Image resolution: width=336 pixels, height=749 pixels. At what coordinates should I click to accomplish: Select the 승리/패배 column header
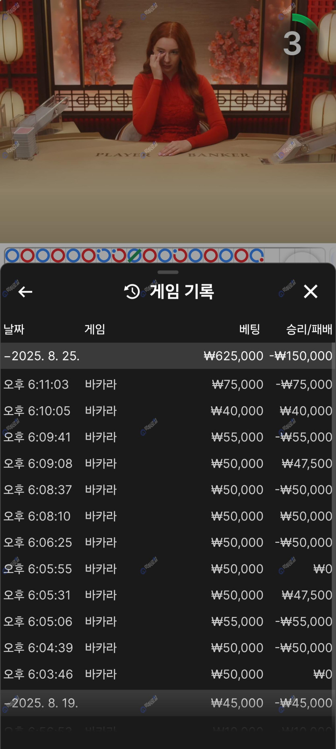tap(309, 329)
